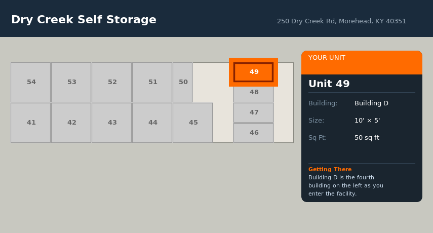Click unit 41 block
This screenshot has height=233, width=433.
tap(30, 123)
